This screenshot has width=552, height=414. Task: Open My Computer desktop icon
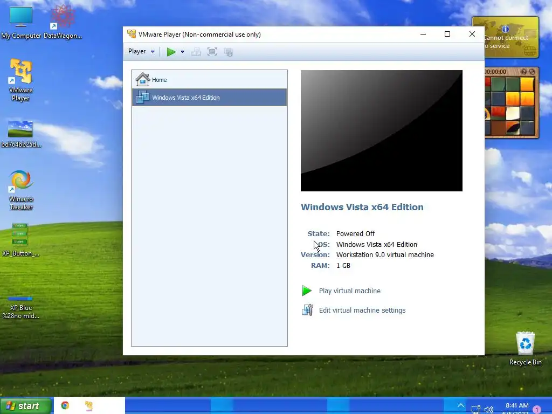[x=21, y=23]
